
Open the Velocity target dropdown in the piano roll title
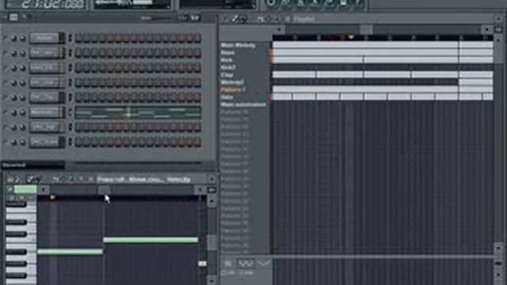178,180
